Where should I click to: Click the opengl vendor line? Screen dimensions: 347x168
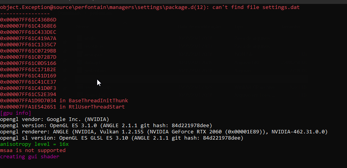pyautogui.click(x=55, y=119)
